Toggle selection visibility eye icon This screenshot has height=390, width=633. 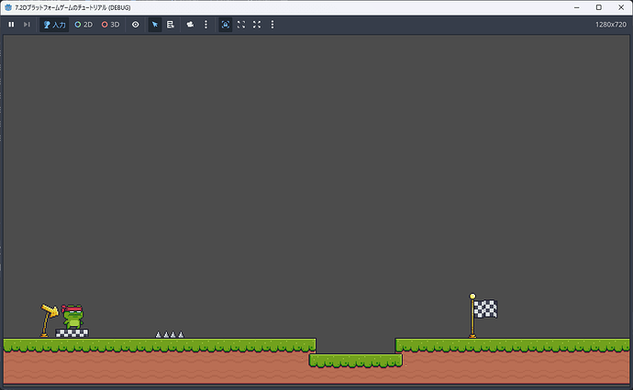click(135, 25)
